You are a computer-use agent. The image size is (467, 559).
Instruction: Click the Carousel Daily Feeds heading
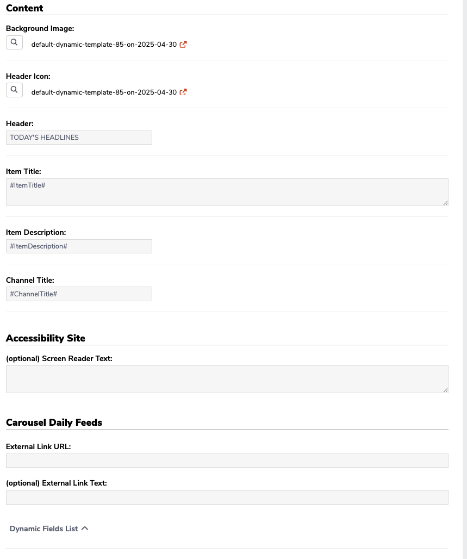click(54, 423)
